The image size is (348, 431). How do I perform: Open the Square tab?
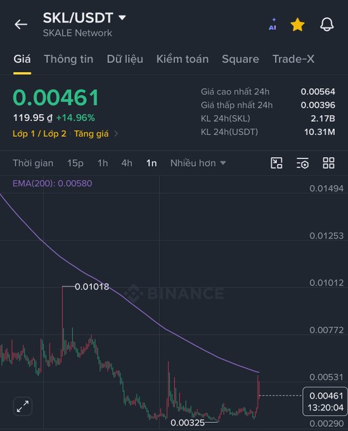click(240, 59)
